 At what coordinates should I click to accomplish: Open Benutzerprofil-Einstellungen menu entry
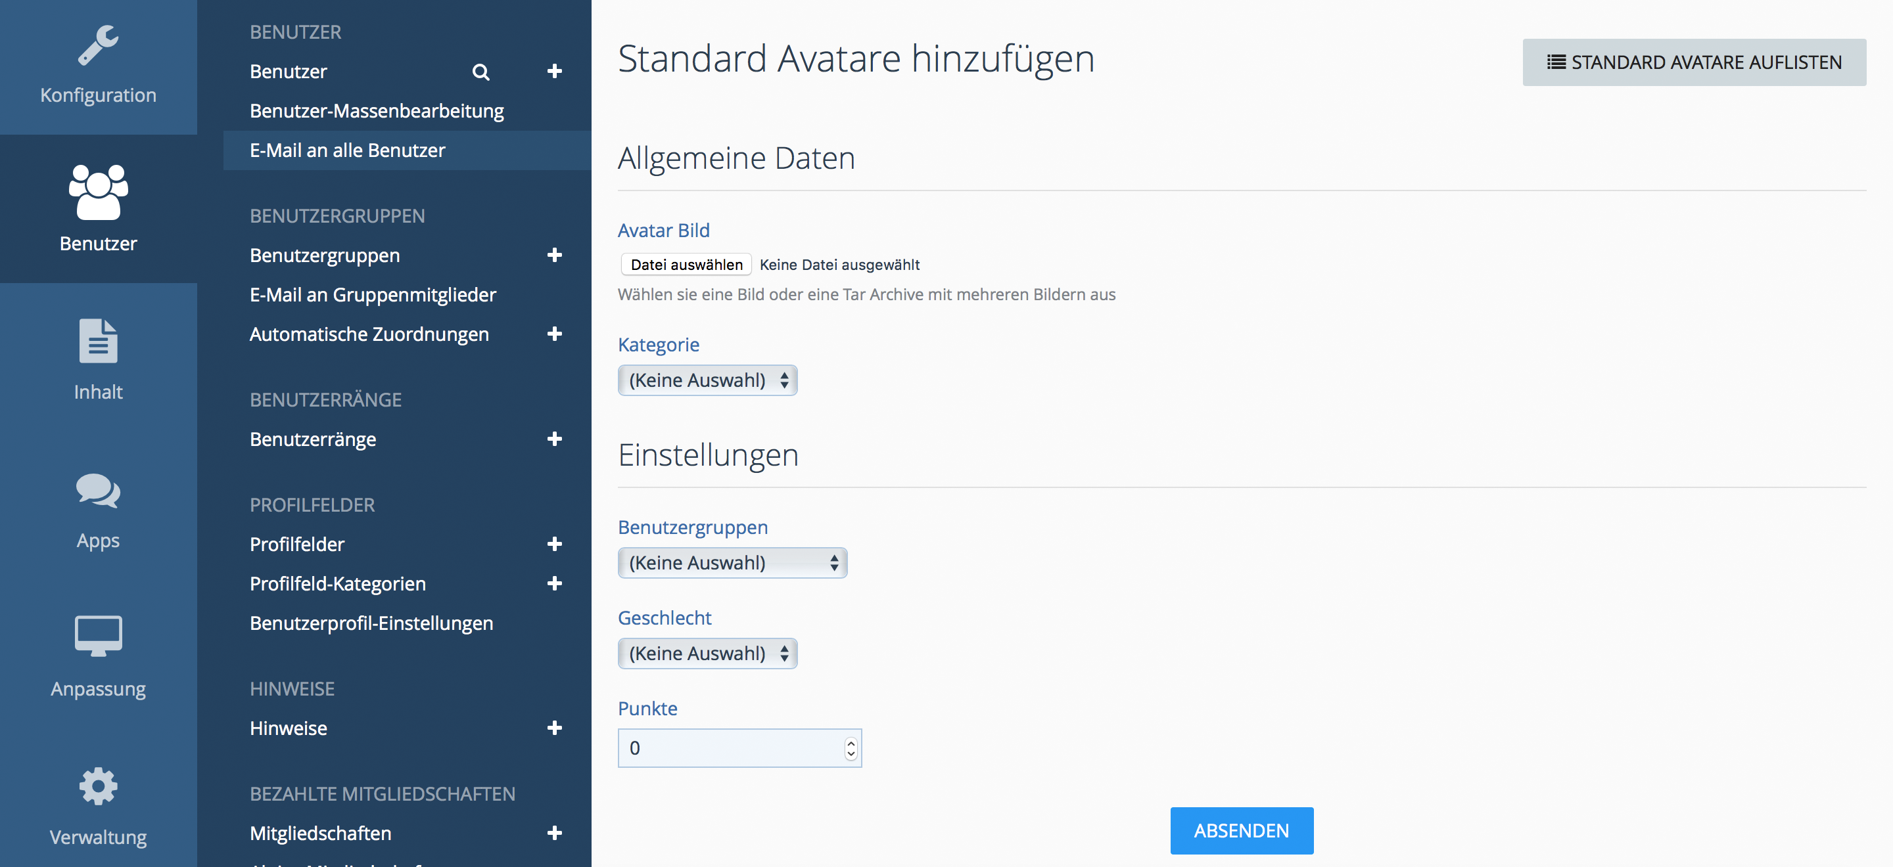coord(371,623)
